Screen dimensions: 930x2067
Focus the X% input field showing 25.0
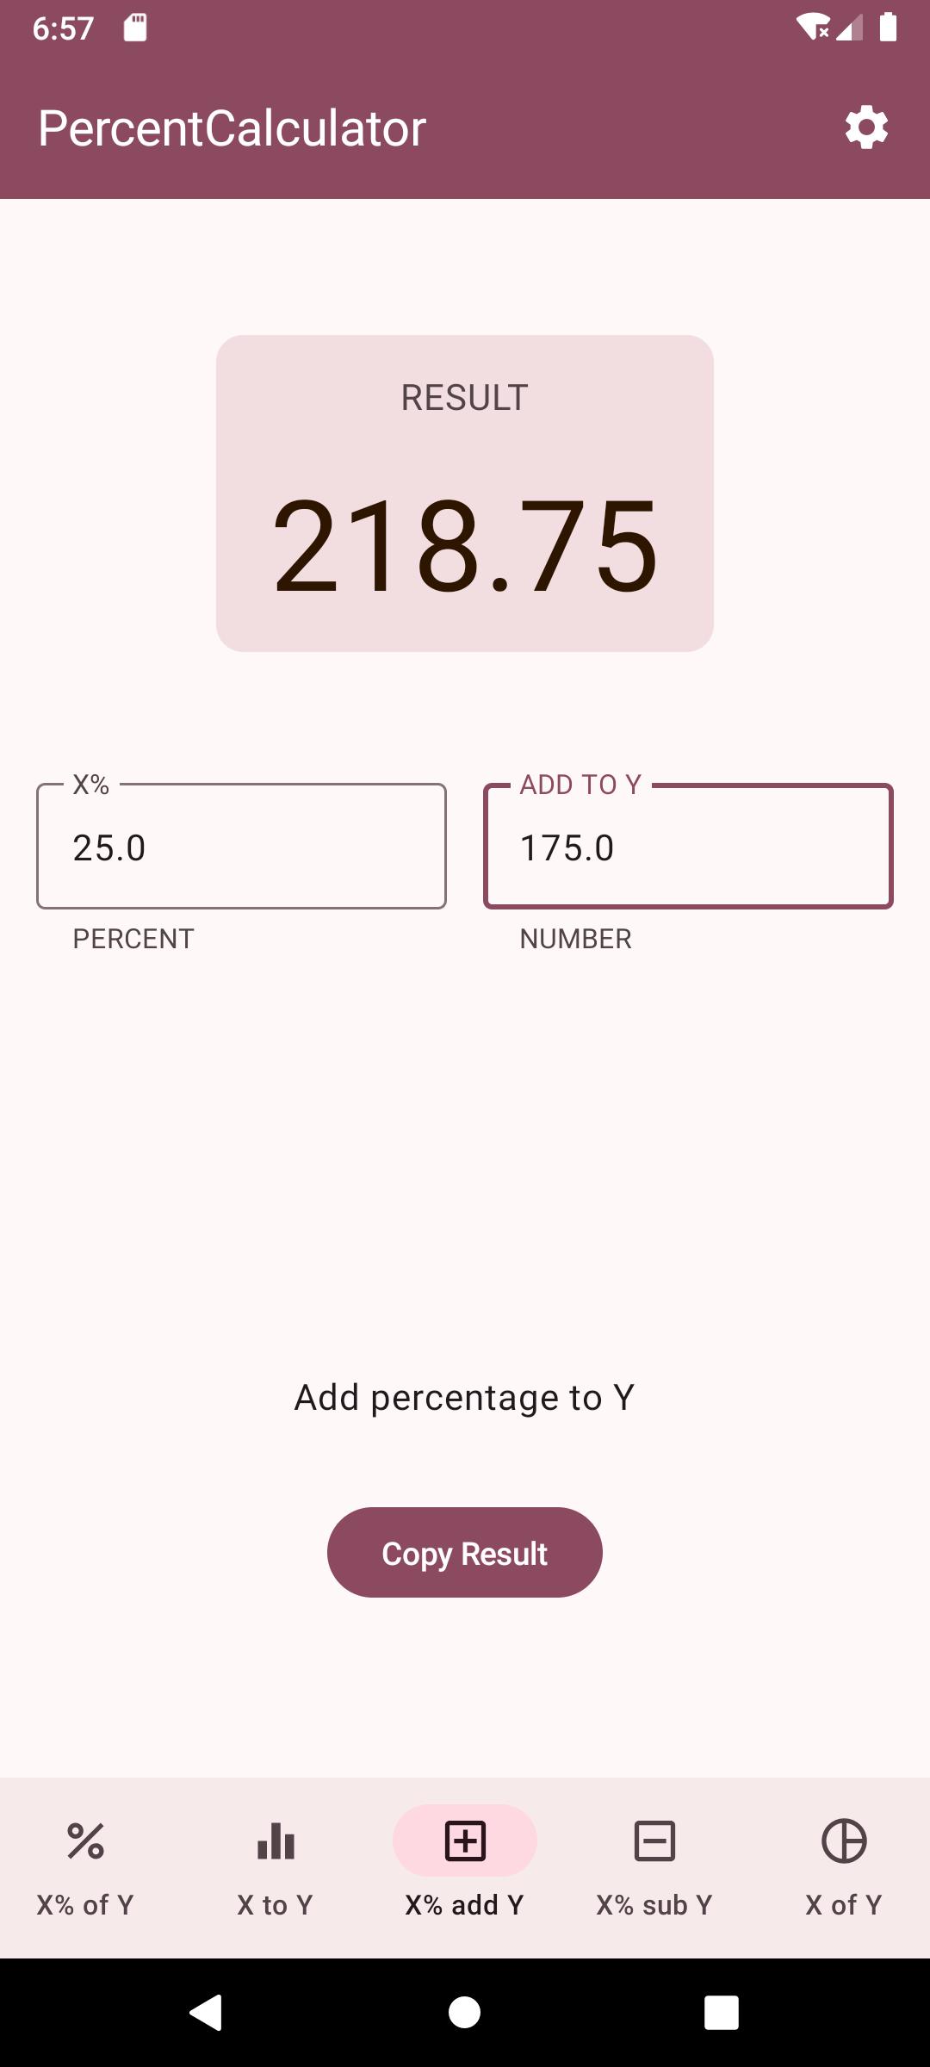[241, 847]
